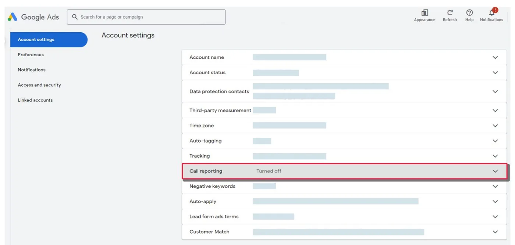The image size is (515, 245).
Task: Open Preferences in sidebar
Action: tap(31, 55)
